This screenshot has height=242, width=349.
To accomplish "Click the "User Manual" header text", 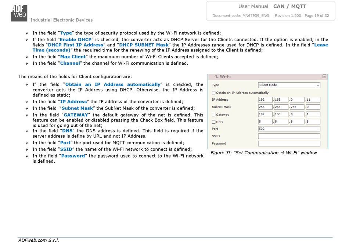I will click(x=253, y=7).
